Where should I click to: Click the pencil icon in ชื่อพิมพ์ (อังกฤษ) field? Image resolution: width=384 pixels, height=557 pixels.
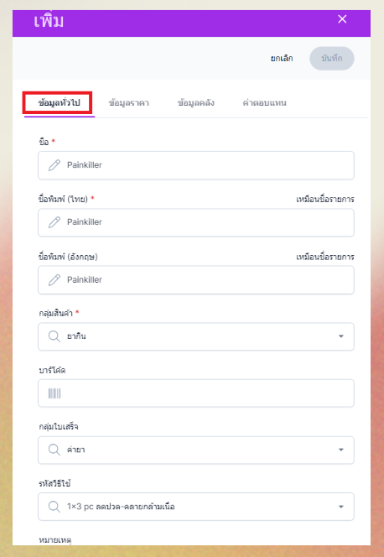pyautogui.click(x=54, y=280)
